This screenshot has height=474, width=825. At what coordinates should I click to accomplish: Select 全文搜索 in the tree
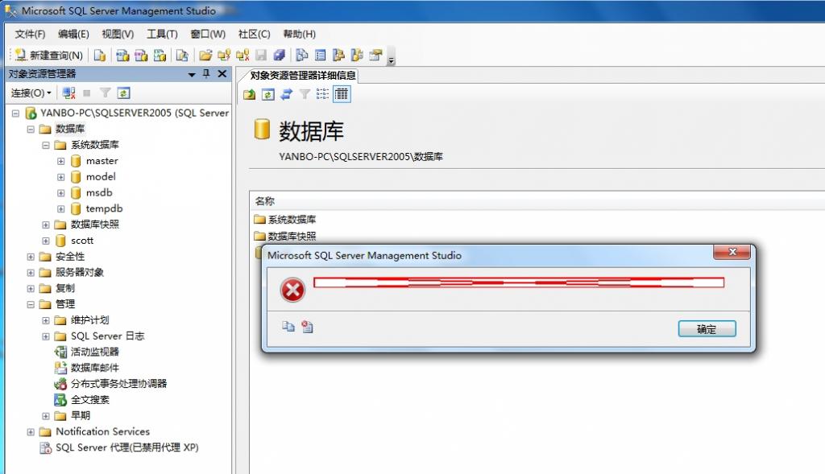coord(90,399)
